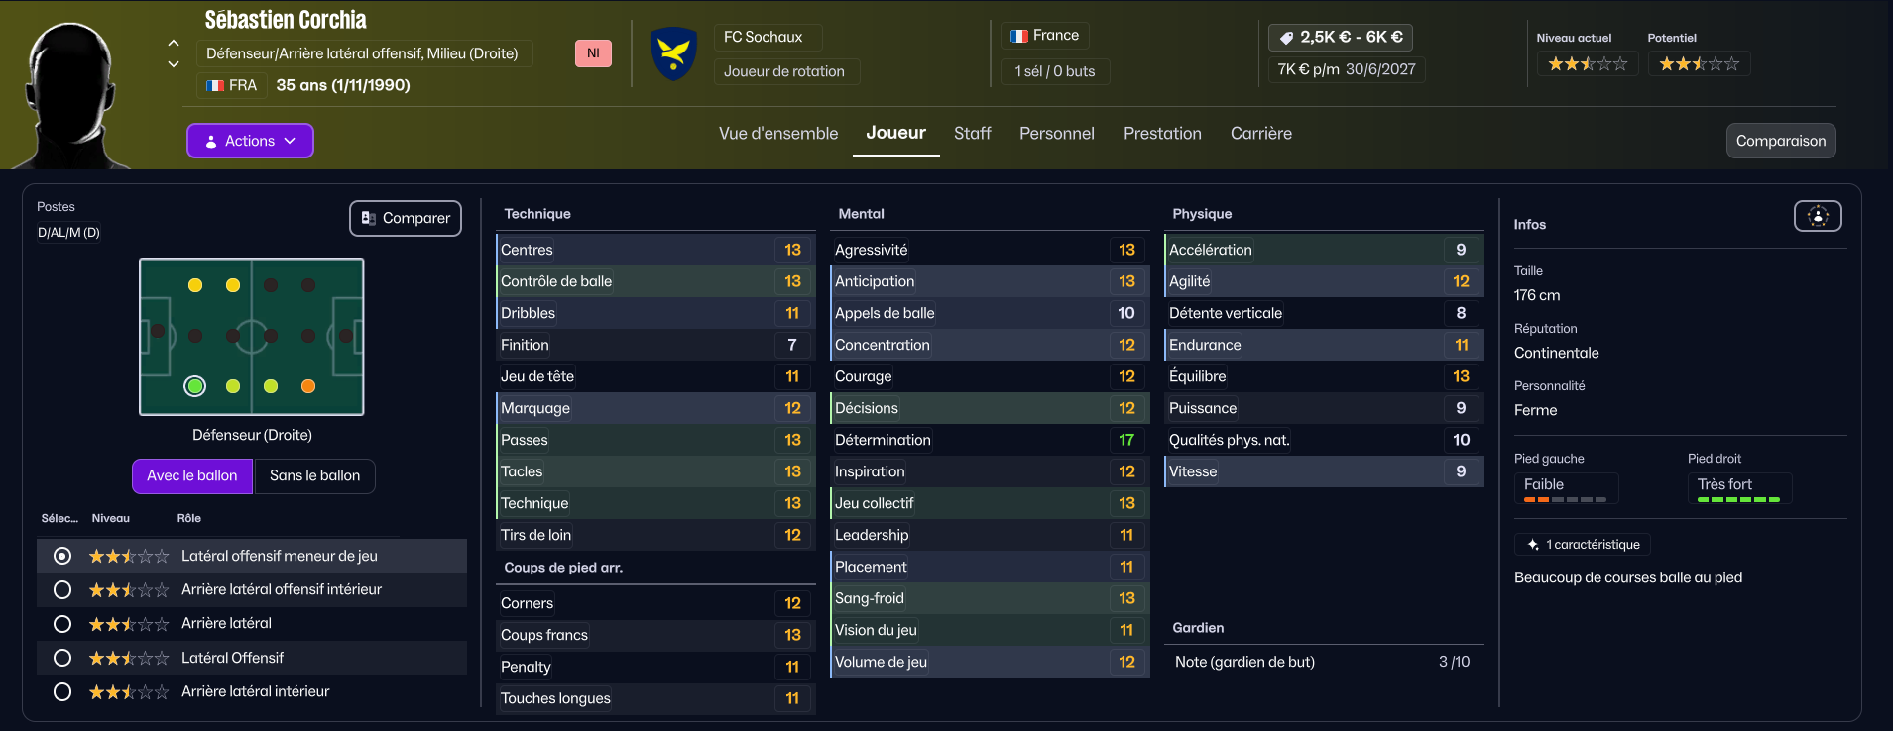
Task: Switch to the Carrière tab
Action: pyautogui.click(x=1260, y=134)
